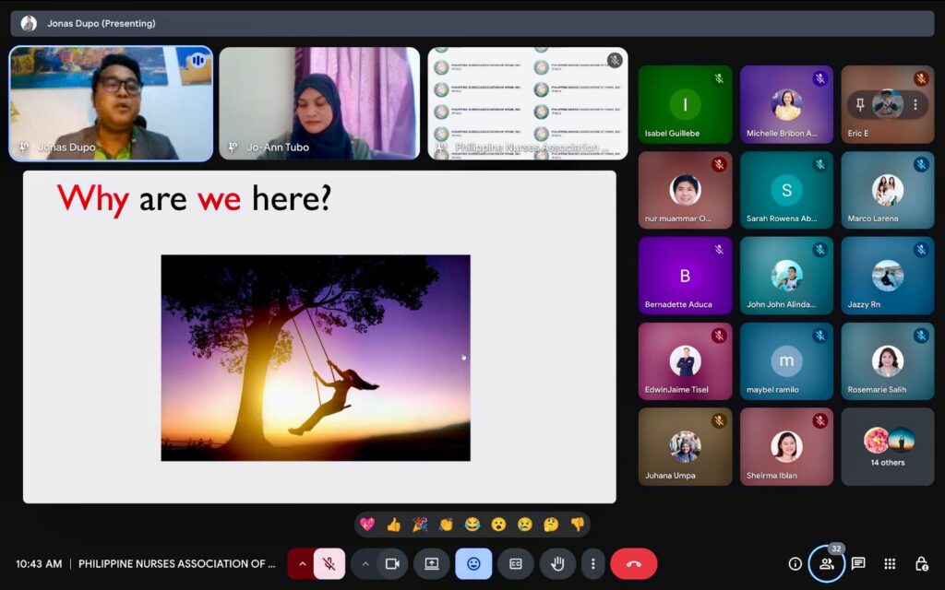Expand audio settings arrow beside microphone
This screenshot has height=590, width=945.
[301, 563]
